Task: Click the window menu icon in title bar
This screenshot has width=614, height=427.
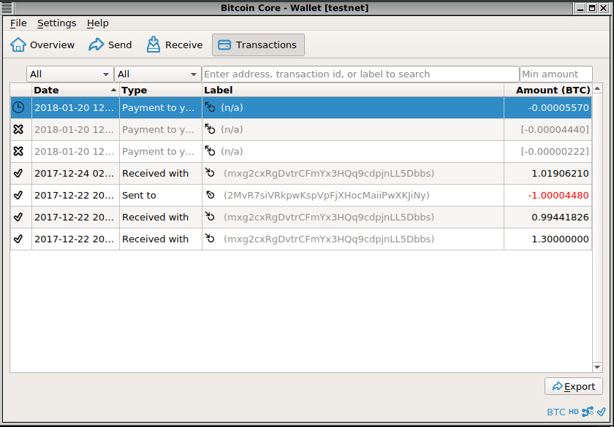Action: coord(7,7)
